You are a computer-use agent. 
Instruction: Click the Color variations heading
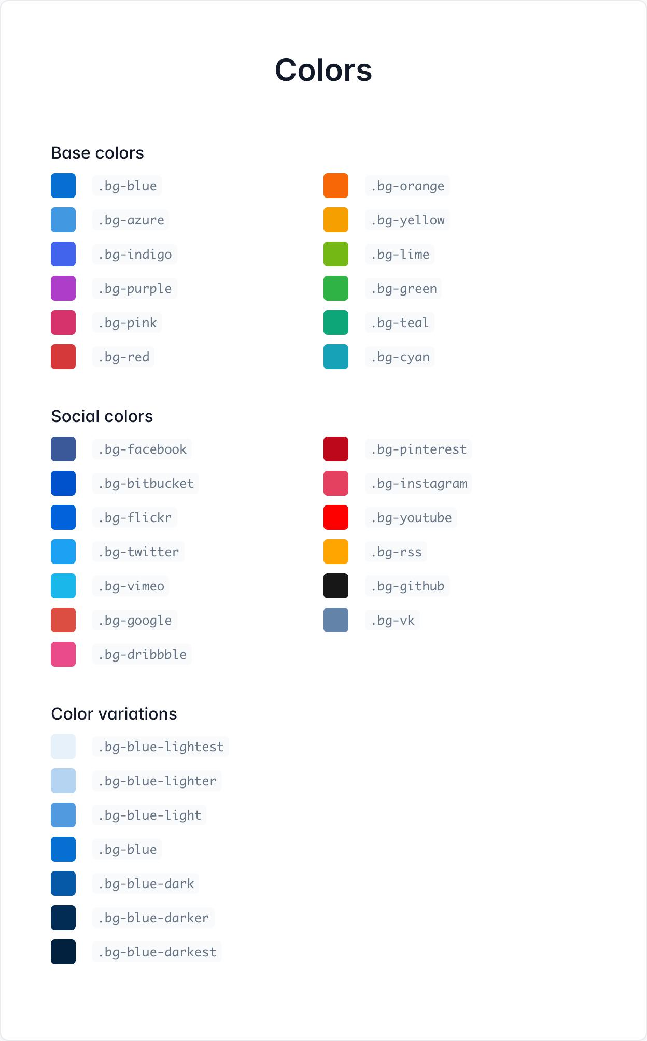[x=114, y=714]
